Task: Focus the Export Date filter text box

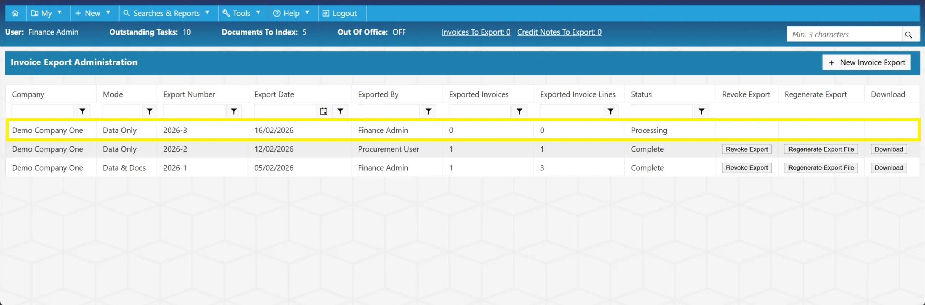Action: (285, 111)
